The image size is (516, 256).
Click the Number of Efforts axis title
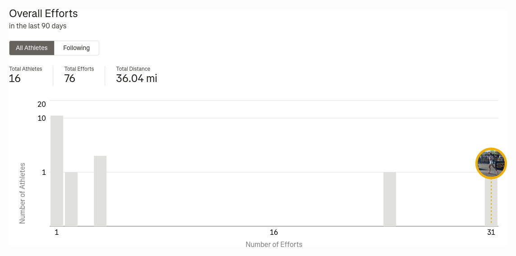click(x=274, y=244)
